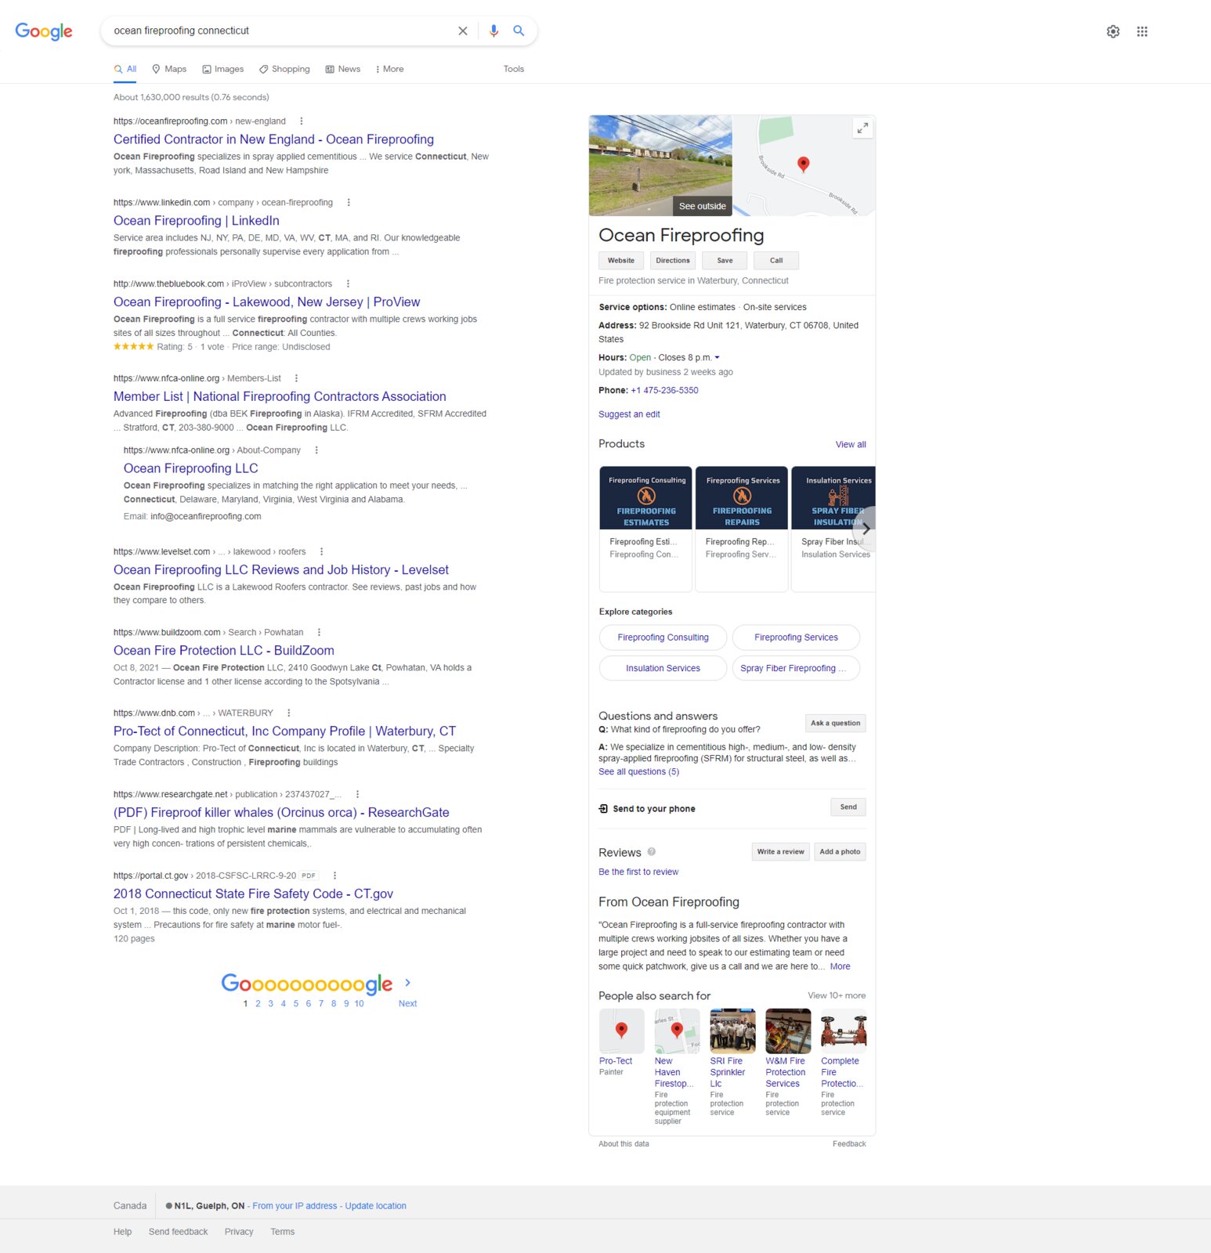Open Certified Contractor in New England result
1211x1253 pixels.
(x=273, y=139)
